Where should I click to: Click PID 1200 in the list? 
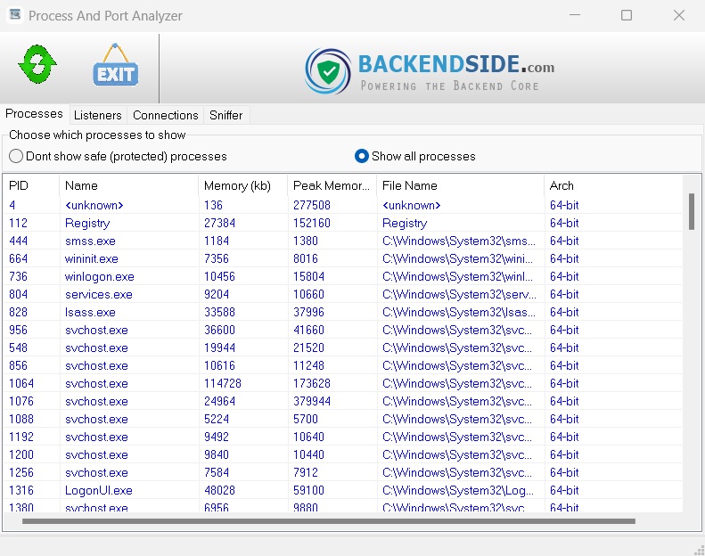21,454
